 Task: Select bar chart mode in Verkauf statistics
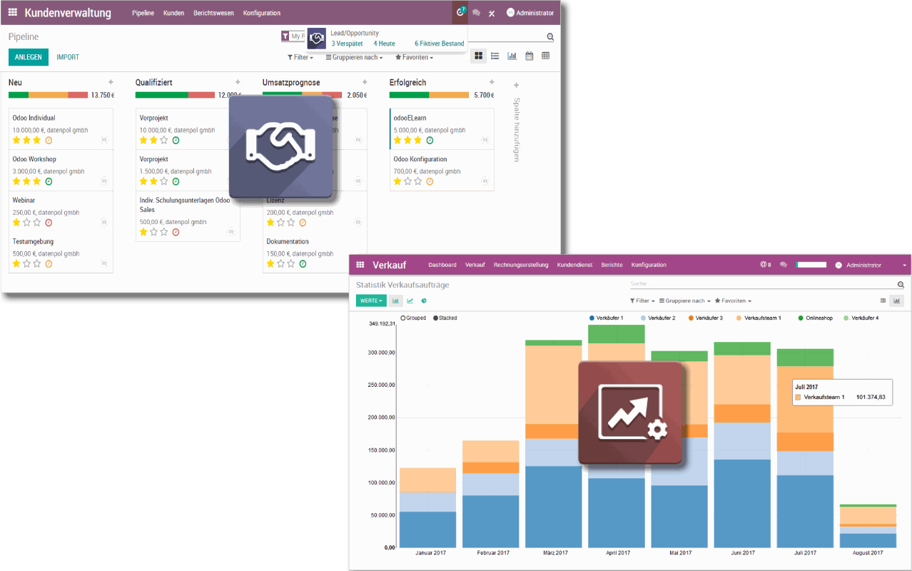pos(396,300)
